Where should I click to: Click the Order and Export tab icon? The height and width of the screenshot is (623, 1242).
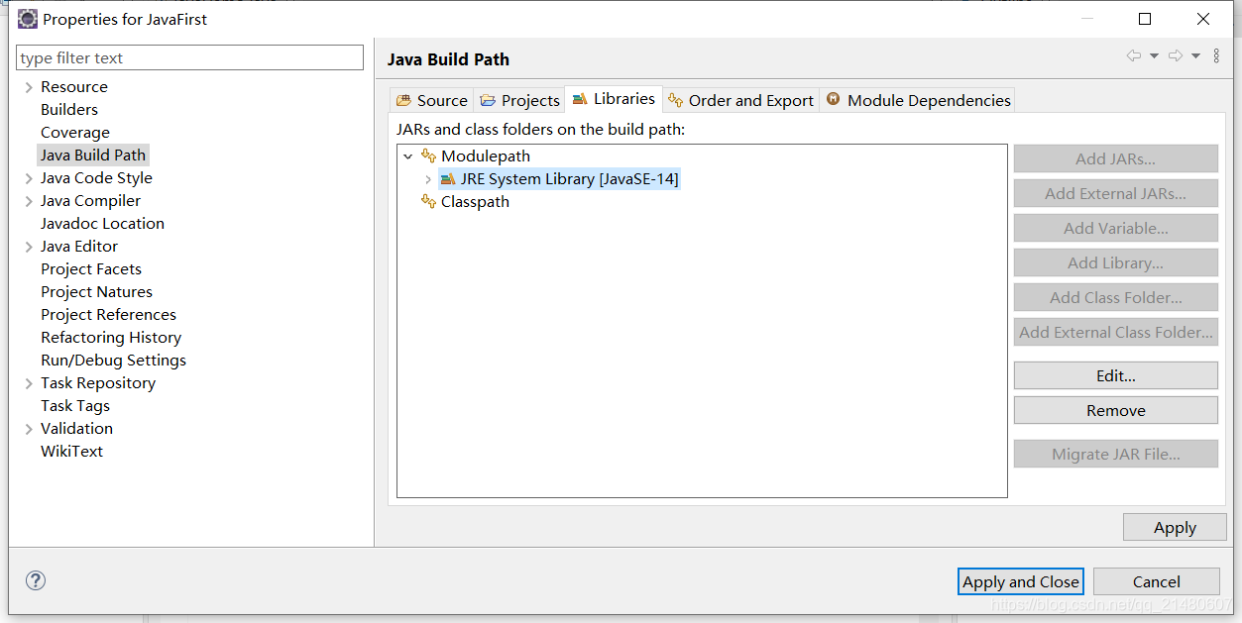(675, 100)
